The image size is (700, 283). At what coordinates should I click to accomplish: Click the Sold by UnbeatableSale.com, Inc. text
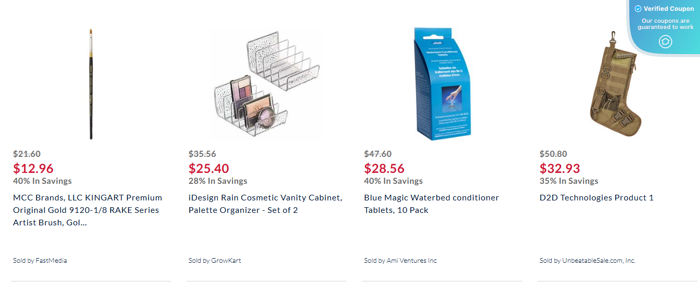coord(587,261)
